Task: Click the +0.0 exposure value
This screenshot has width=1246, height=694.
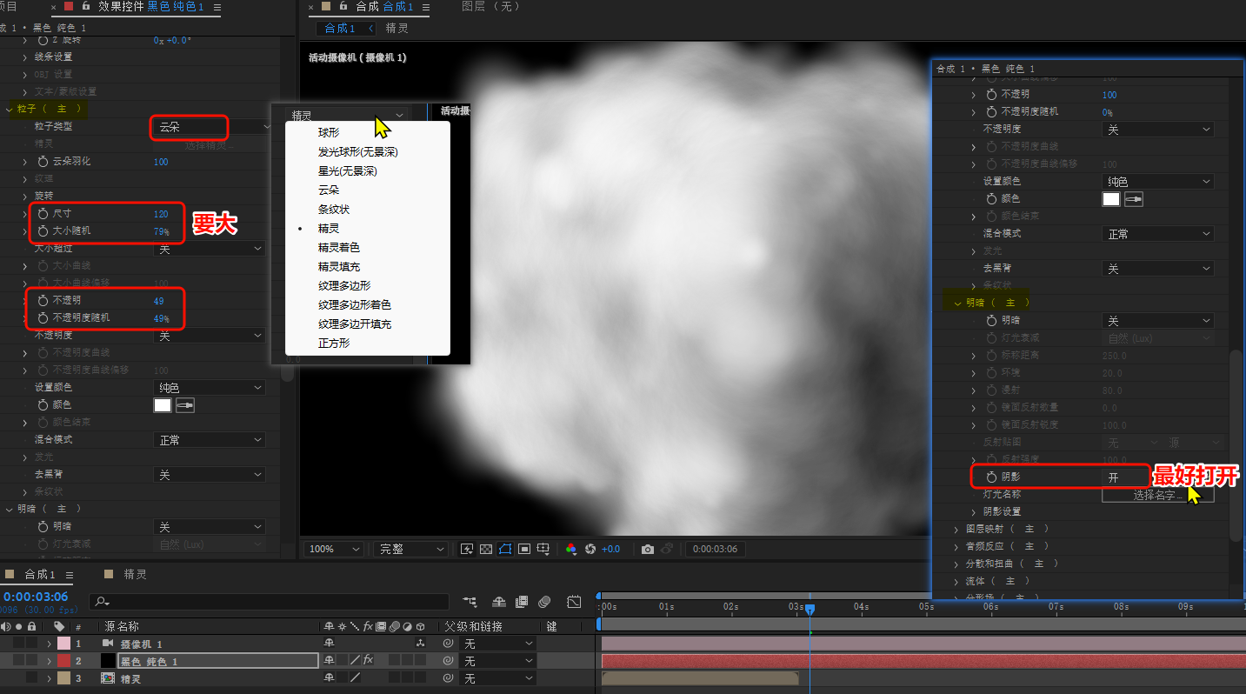Action: coord(610,549)
